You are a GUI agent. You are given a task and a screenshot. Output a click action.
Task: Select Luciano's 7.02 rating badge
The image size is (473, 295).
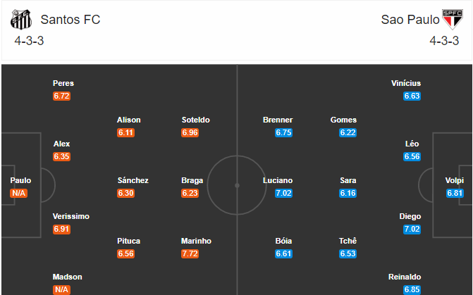[x=283, y=193]
